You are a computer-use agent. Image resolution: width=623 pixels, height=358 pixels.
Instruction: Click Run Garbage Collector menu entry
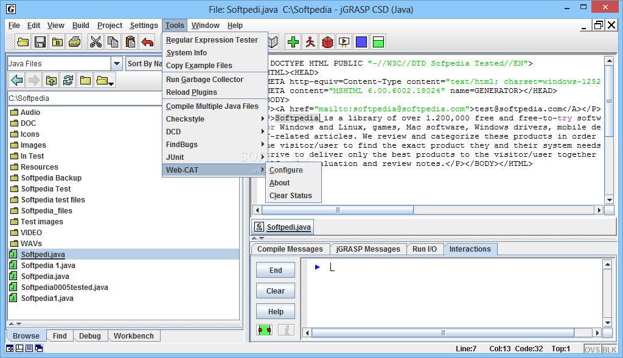click(215, 80)
